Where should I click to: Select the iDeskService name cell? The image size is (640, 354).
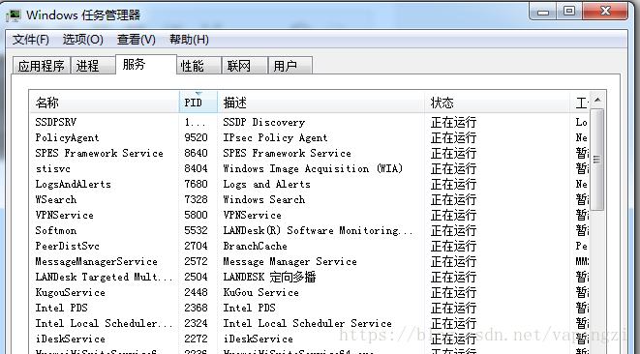point(71,339)
